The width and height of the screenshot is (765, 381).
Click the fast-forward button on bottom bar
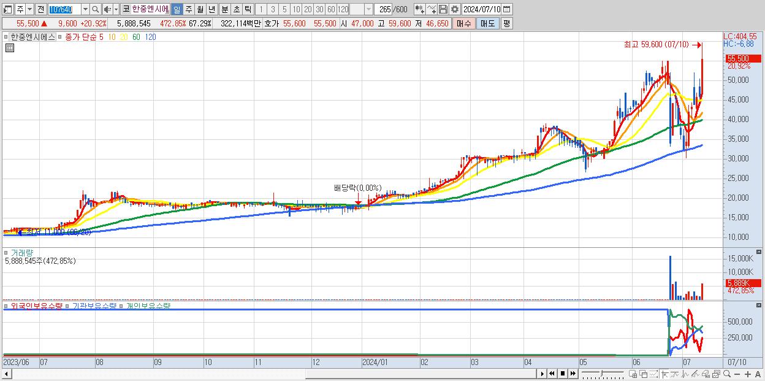coord(573,374)
